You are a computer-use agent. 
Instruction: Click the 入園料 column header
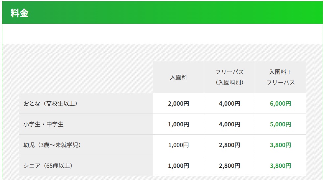[x=178, y=77]
